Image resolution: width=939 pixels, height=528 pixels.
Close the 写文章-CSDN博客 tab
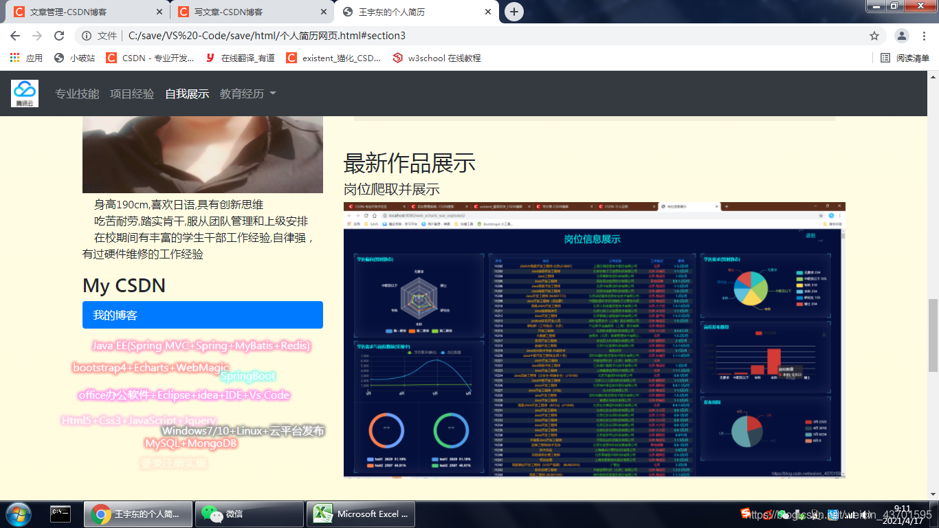tap(324, 12)
